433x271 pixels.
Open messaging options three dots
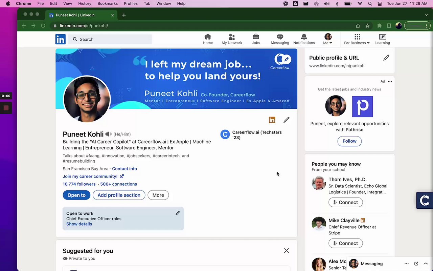(x=407, y=264)
